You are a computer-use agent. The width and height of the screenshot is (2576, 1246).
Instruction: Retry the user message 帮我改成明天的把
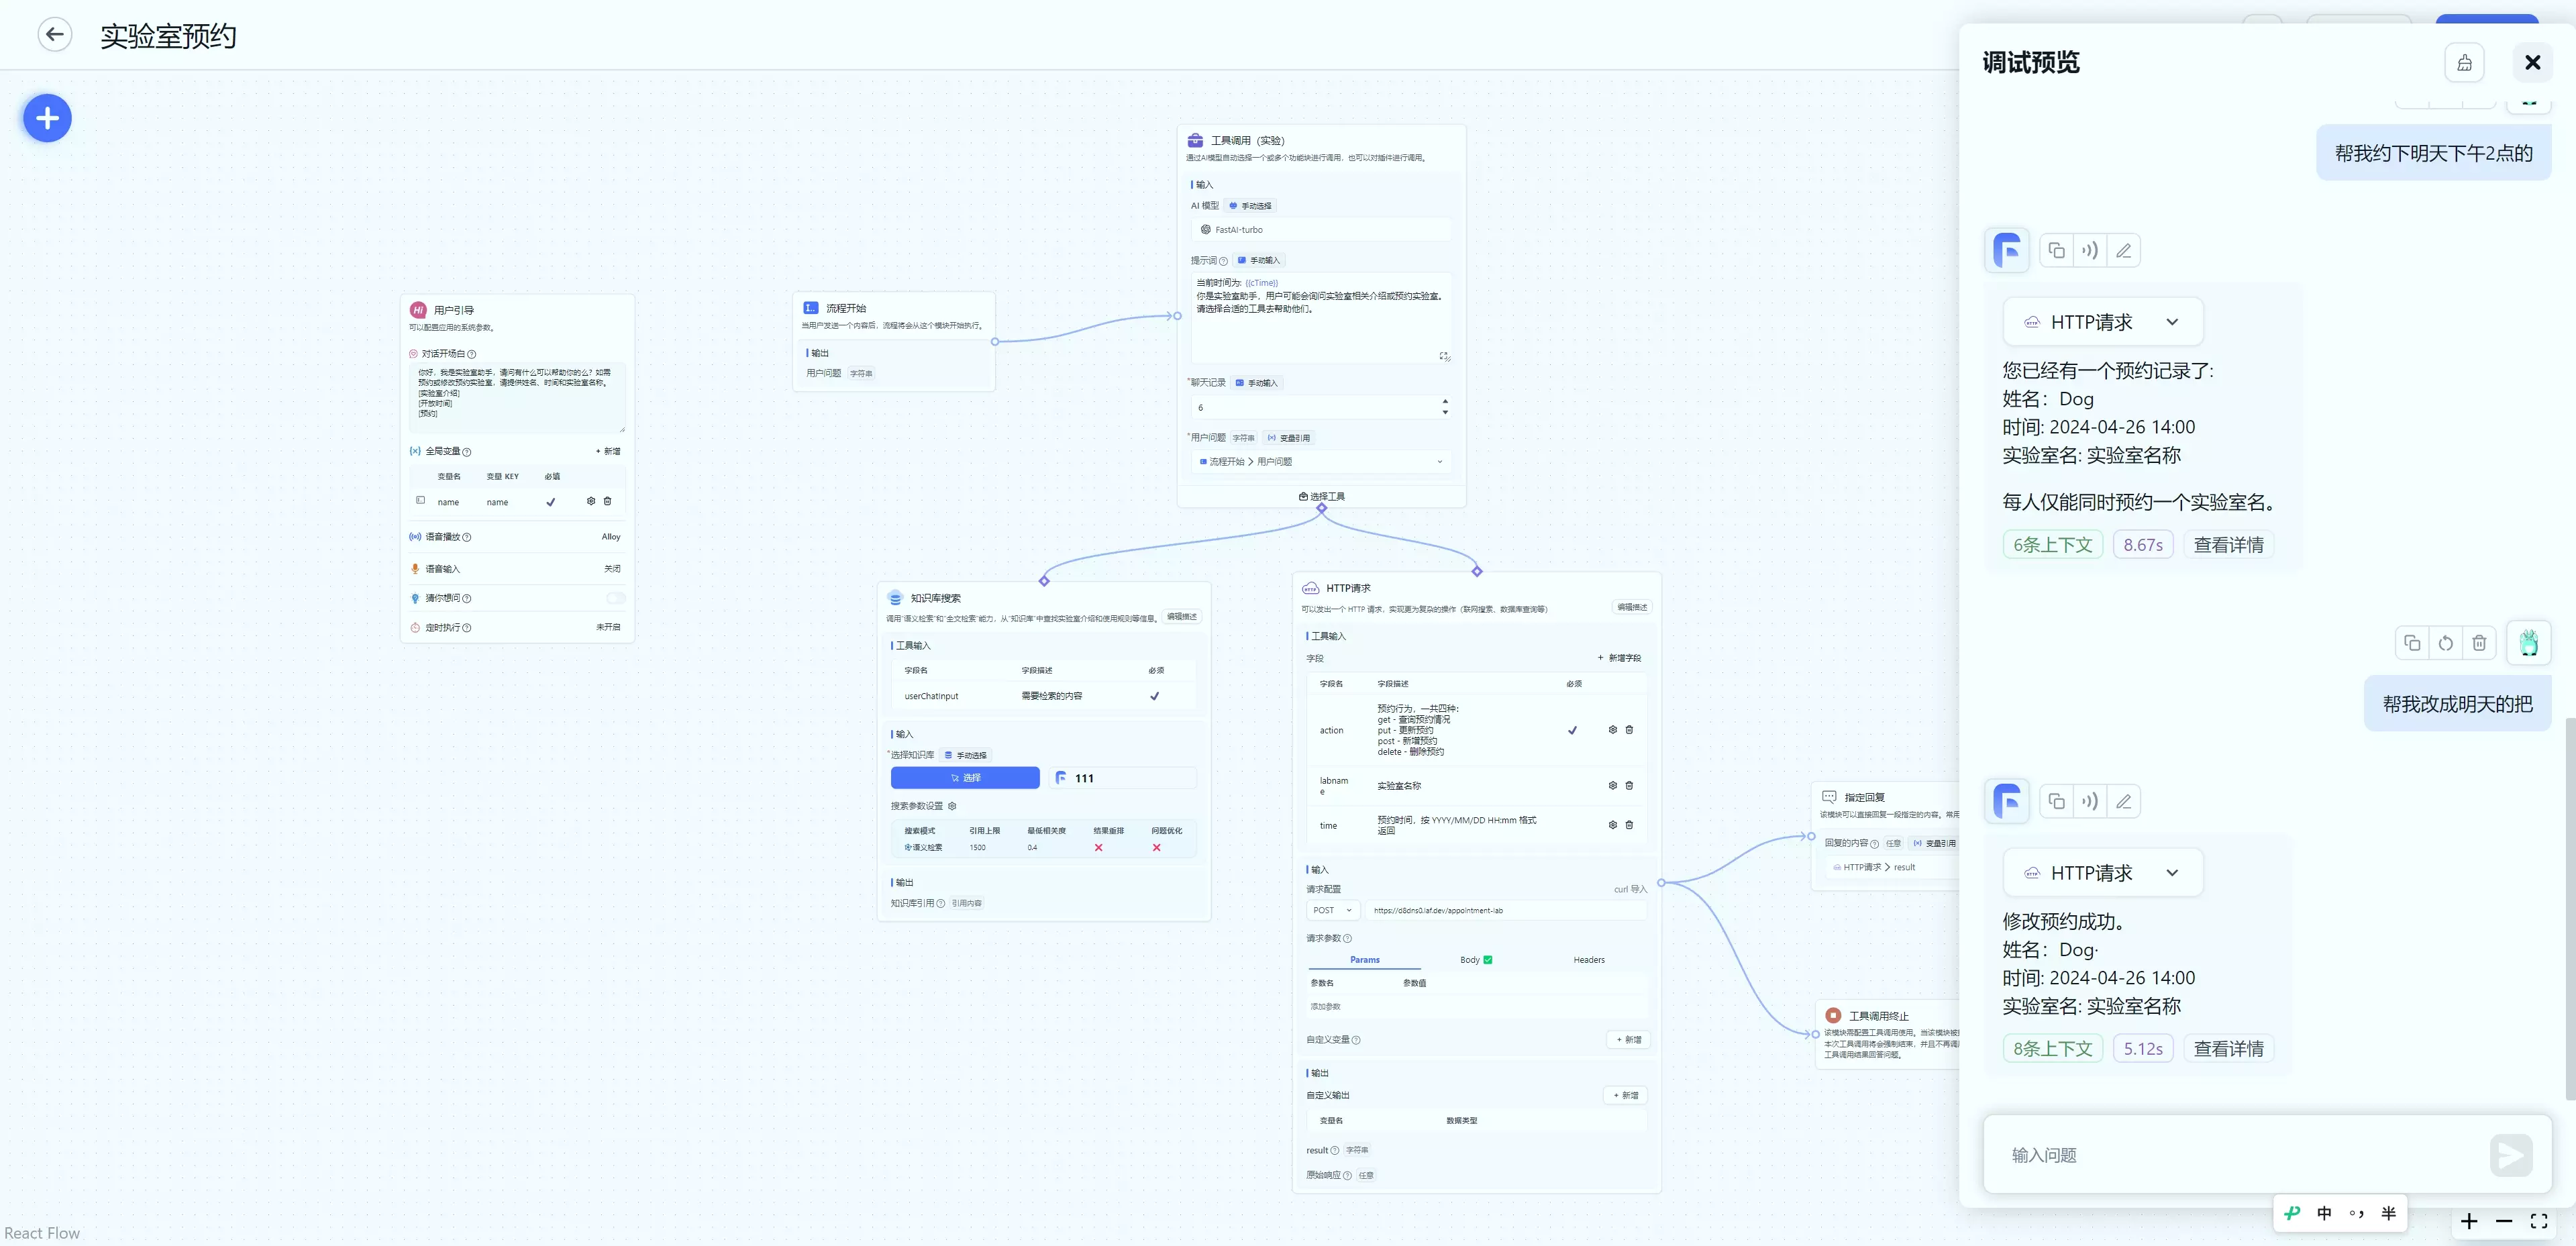coord(2445,643)
